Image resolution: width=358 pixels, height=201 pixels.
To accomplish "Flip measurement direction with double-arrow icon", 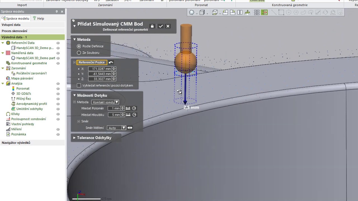I will [x=130, y=128].
